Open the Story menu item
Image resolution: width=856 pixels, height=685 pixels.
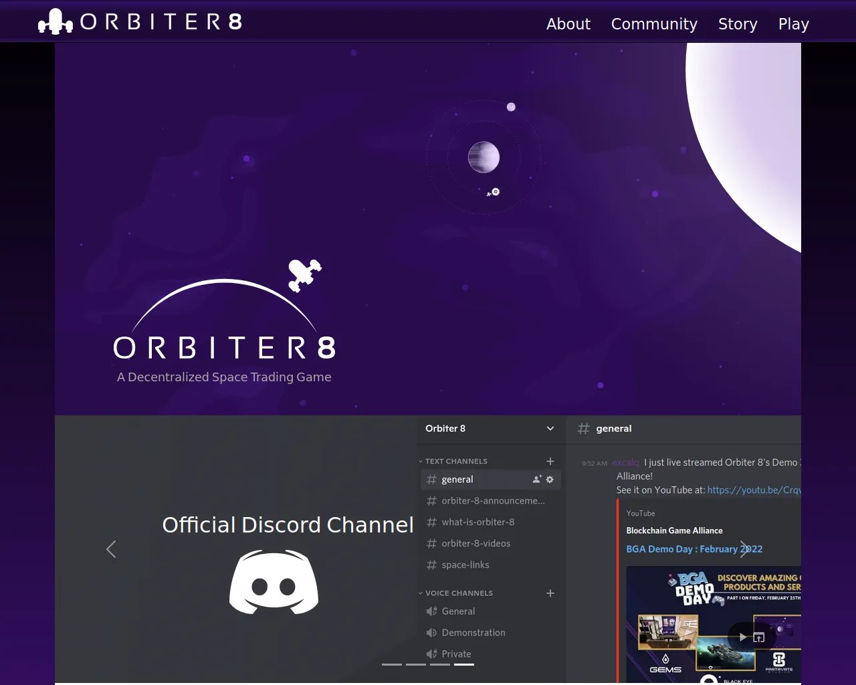pos(738,24)
